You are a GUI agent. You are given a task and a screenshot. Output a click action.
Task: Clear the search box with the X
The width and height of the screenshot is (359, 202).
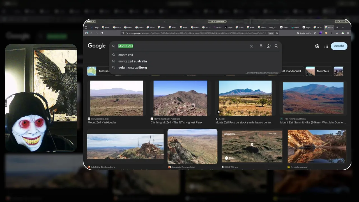tap(251, 46)
